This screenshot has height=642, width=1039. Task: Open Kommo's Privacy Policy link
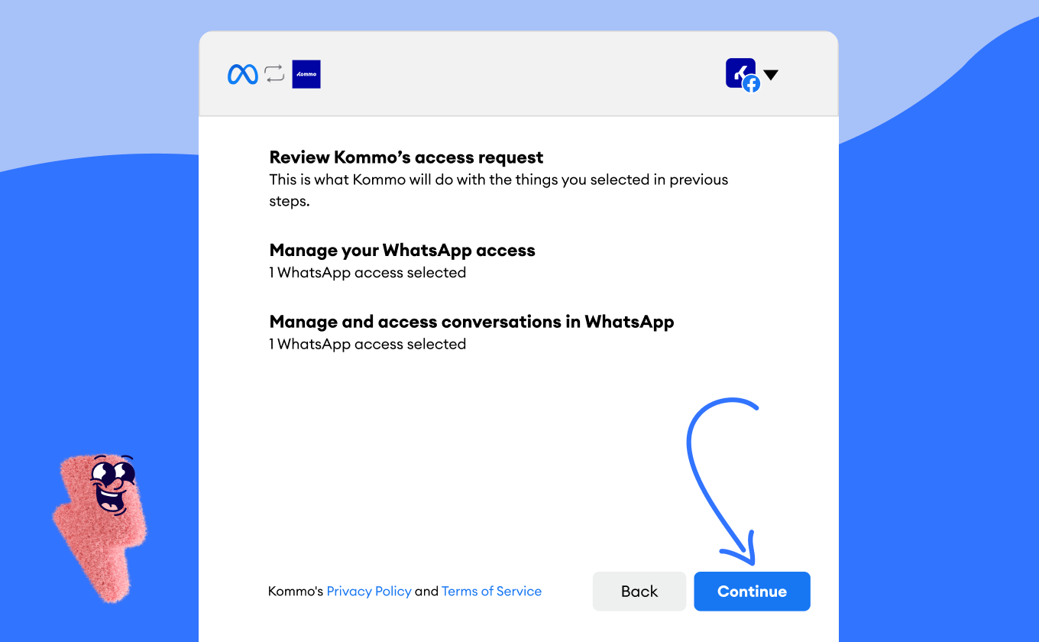369,592
